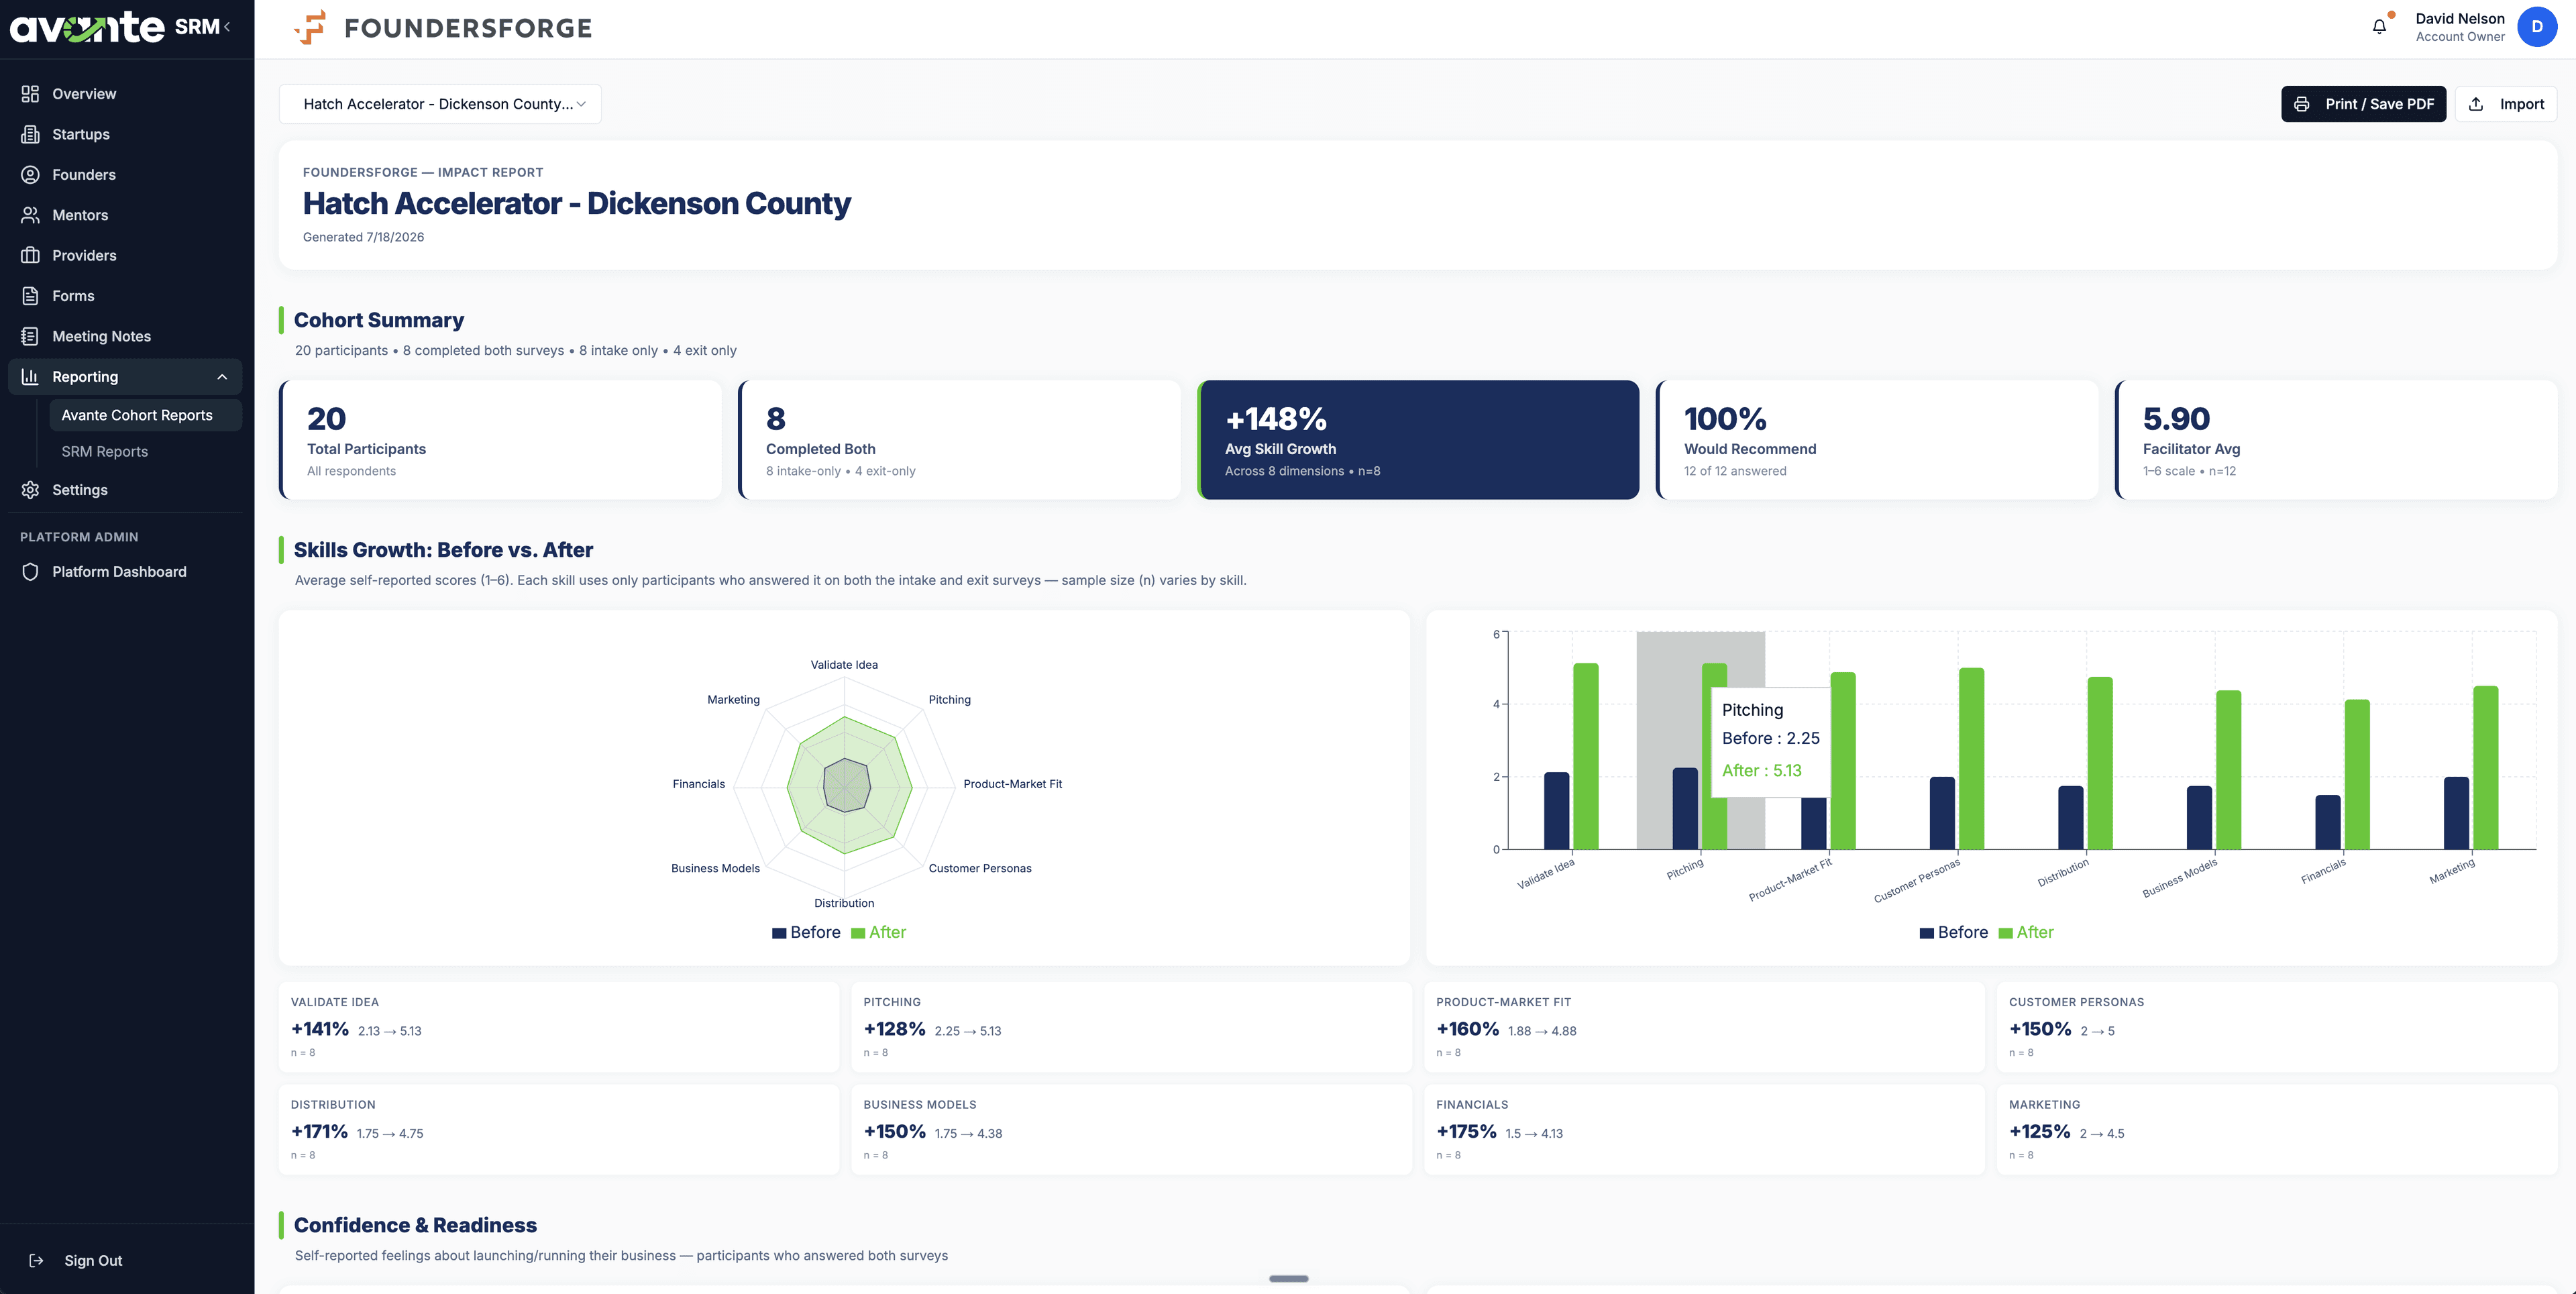Click the Would Recommend card
This screenshot has height=1294, width=2576.
pos(1877,440)
